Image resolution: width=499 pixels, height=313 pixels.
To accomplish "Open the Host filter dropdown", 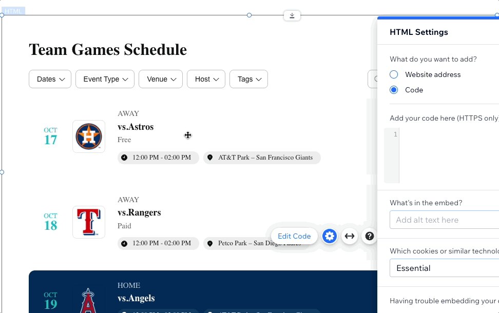I will [x=206, y=79].
